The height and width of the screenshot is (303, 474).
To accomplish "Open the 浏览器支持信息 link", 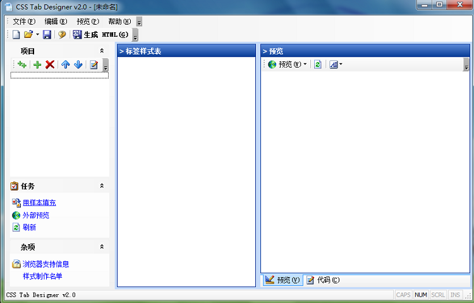I will point(46,264).
